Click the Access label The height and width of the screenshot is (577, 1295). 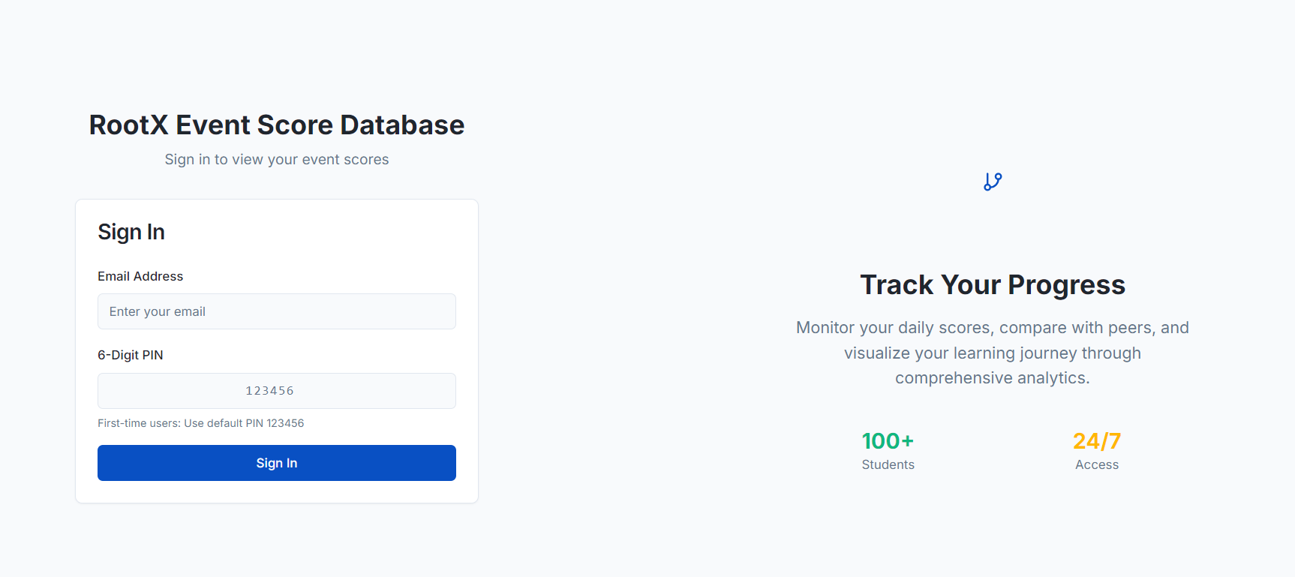(1096, 464)
